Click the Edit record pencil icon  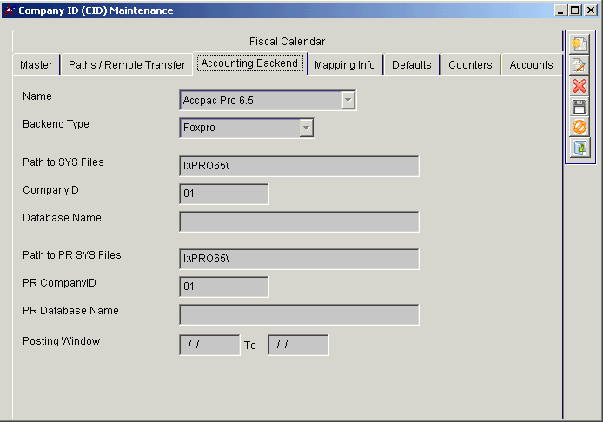[580, 66]
